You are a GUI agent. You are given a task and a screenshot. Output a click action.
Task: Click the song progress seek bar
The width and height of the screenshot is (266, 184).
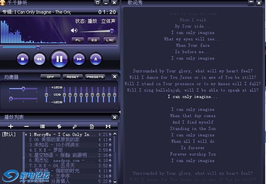point(60,47)
